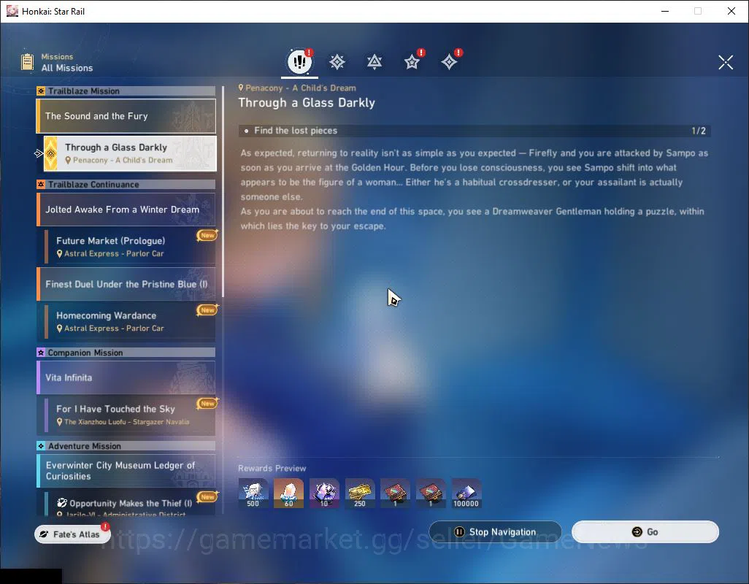Click the Adventure Mission section header
This screenshot has width=749, height=584.
pos(126,446)
